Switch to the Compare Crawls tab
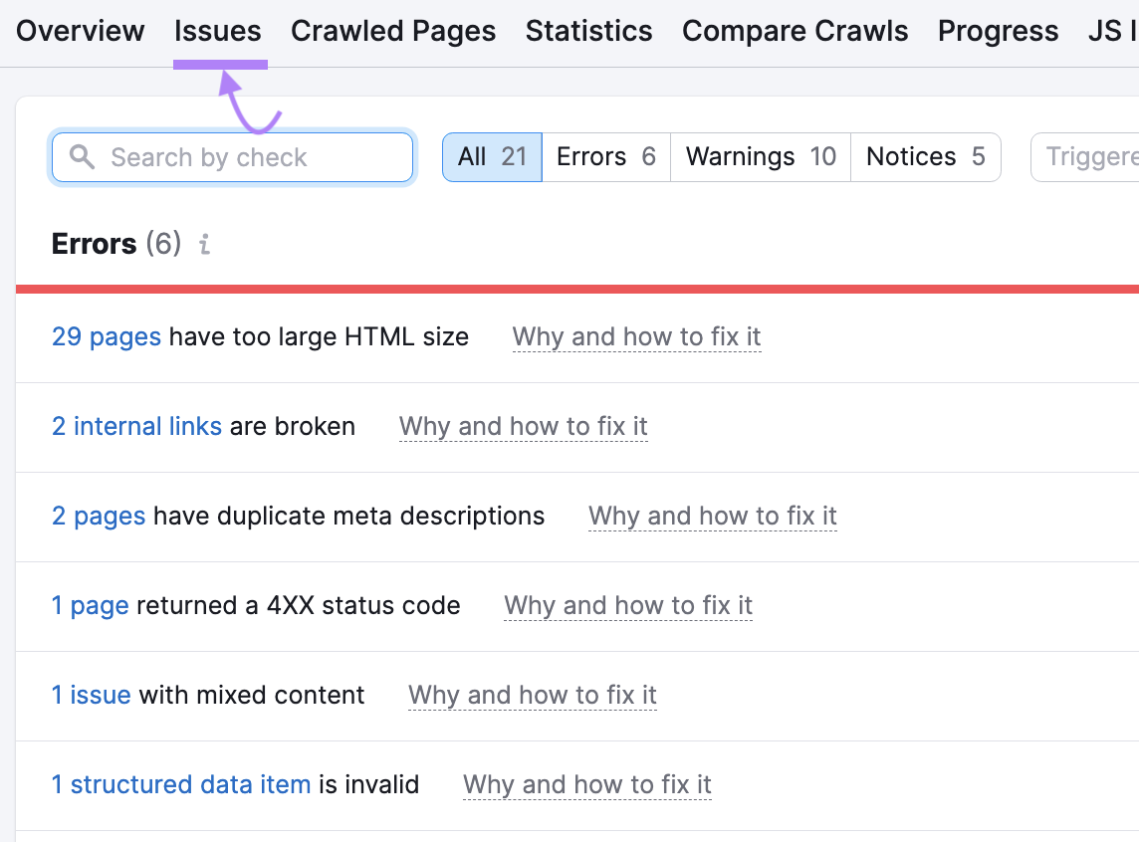Viewport: 1139px width, 842px height. click(795, 31)
